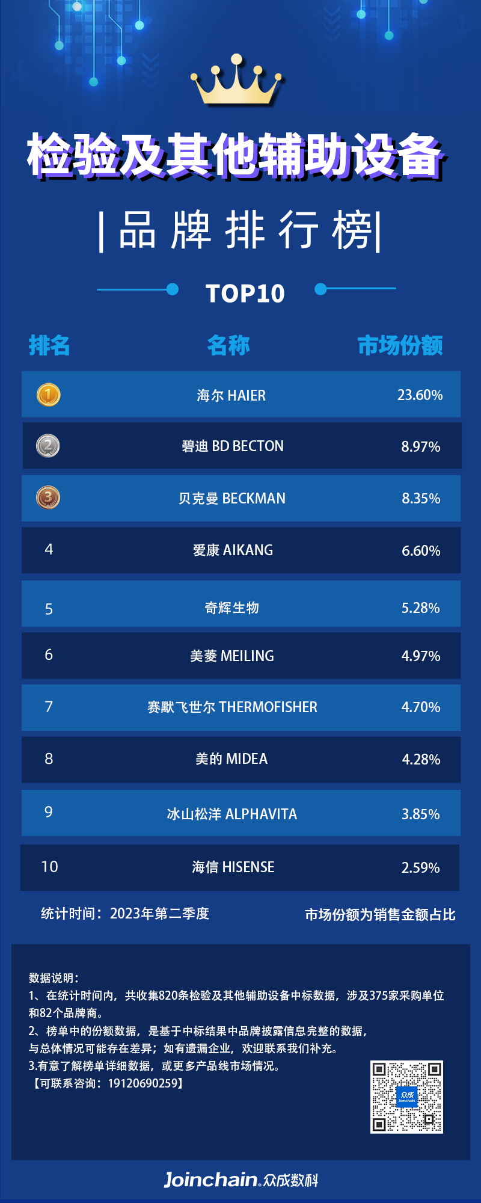Select the 海尔 HAIER row name

point(231,396)
